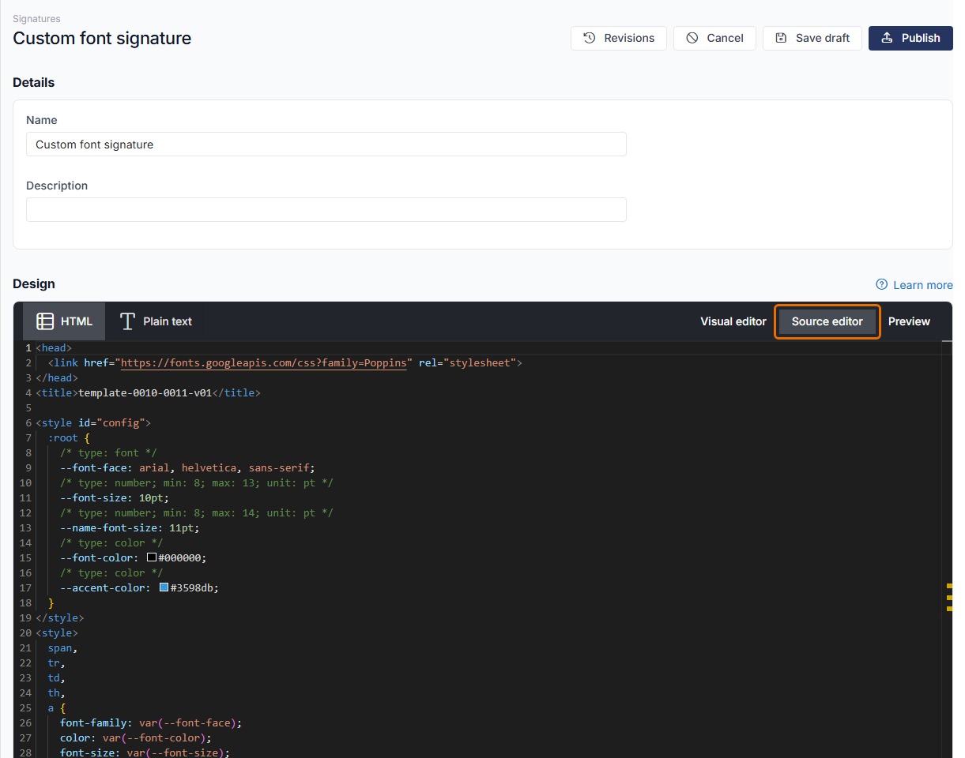The height and width of the screenshot is (758, 965).
Task: Click the upload icon in Publish
Action: coord(887,38)
